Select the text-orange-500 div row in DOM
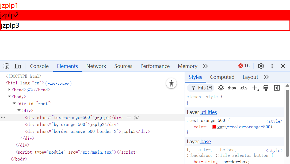 (x=92, y=117)
